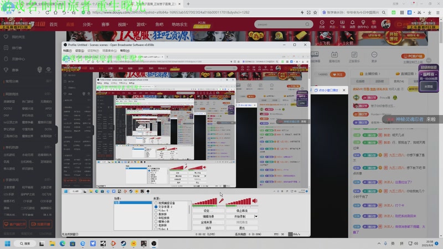Image resolution: width=443 pixels, height=249 pixels.
Task: Open the Douyu 任务 gift icon
Action: (x=374, y=24)
